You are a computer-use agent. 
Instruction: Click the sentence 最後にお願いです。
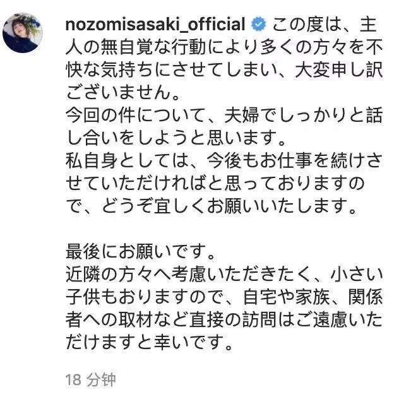pos(141,252)
